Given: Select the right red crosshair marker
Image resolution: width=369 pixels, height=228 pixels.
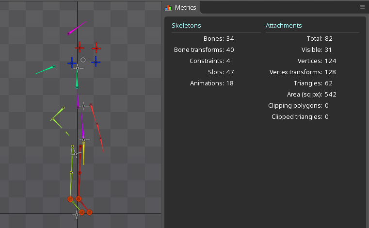Looking at the screenshot, I should 96,48.
